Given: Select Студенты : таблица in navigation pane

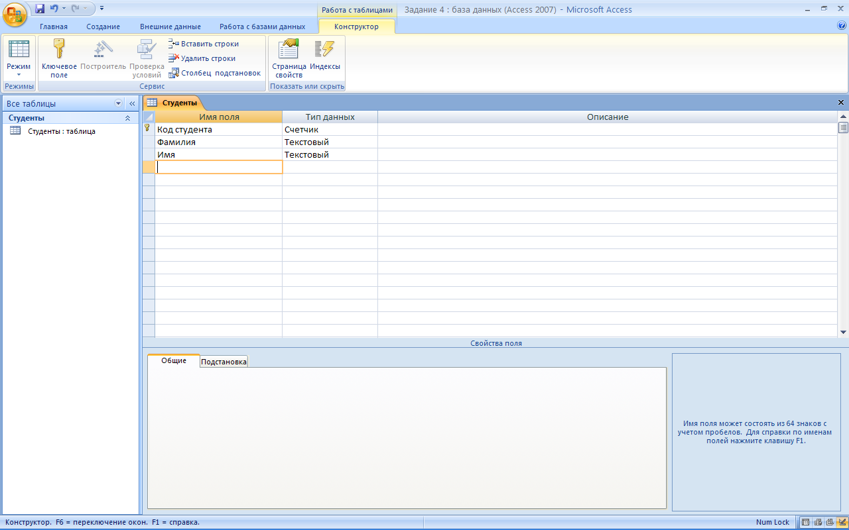Looking at the screenshot, I should click(x=61, y=131).
